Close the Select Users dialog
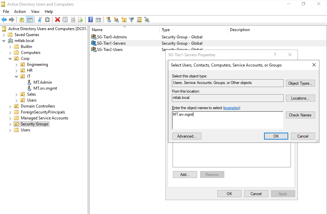 (314, 65)
